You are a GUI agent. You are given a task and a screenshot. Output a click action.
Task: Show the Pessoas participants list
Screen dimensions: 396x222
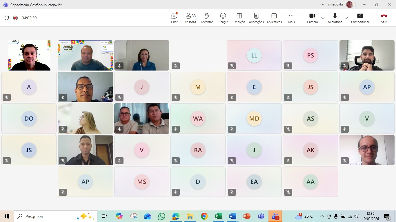[190, 18]
